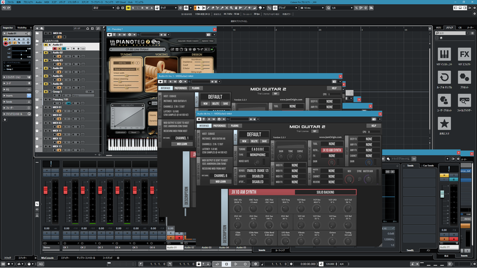The width and height of the screenshot is (477, 268).
Task: Open the 10 ms grid type dropdown
Action: click(x=312, y=8)
